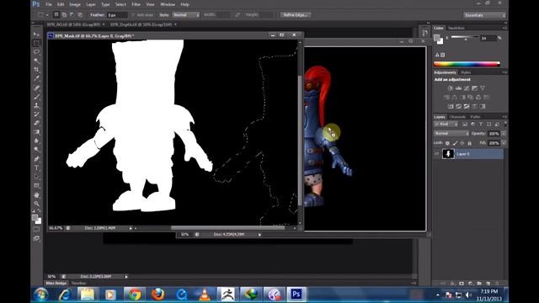Click Add to selection mode button

[x=64, y=15]
